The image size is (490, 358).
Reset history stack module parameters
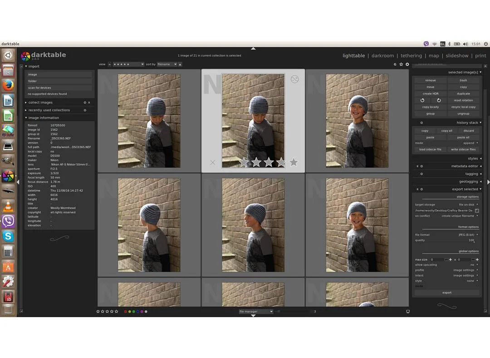[421, 123]
